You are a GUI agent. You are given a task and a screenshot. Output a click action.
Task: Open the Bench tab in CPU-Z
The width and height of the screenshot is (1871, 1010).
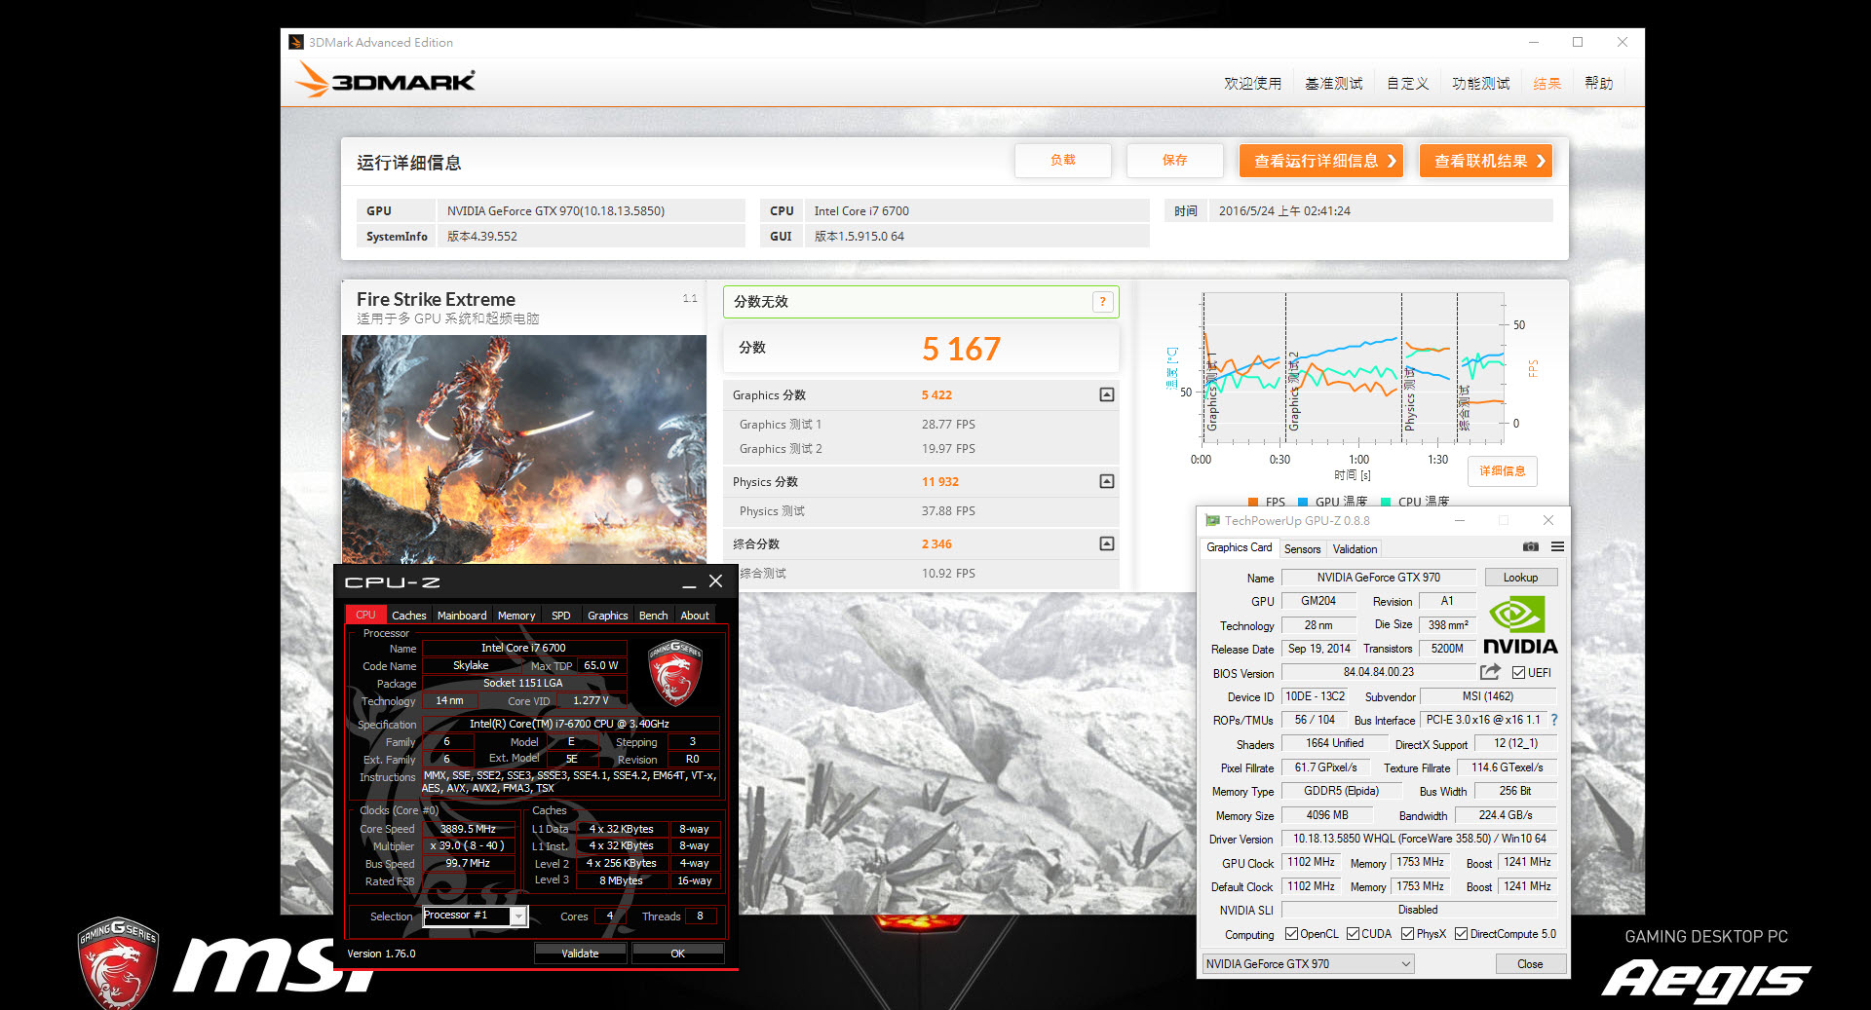[653, 616]
